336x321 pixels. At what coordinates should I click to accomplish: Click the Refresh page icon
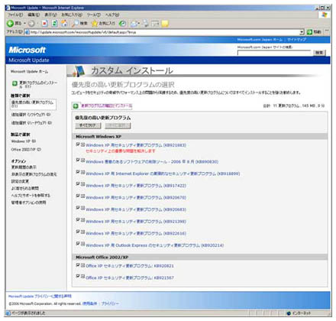point(54,24)
